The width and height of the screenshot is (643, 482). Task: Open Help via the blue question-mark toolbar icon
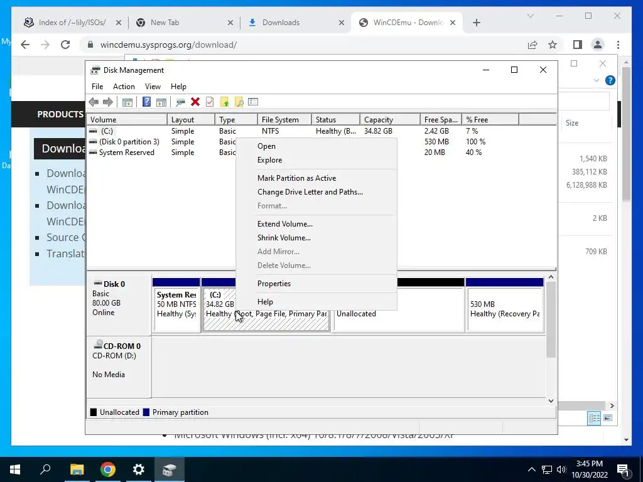pyautogui.click(x=146, y=102)
